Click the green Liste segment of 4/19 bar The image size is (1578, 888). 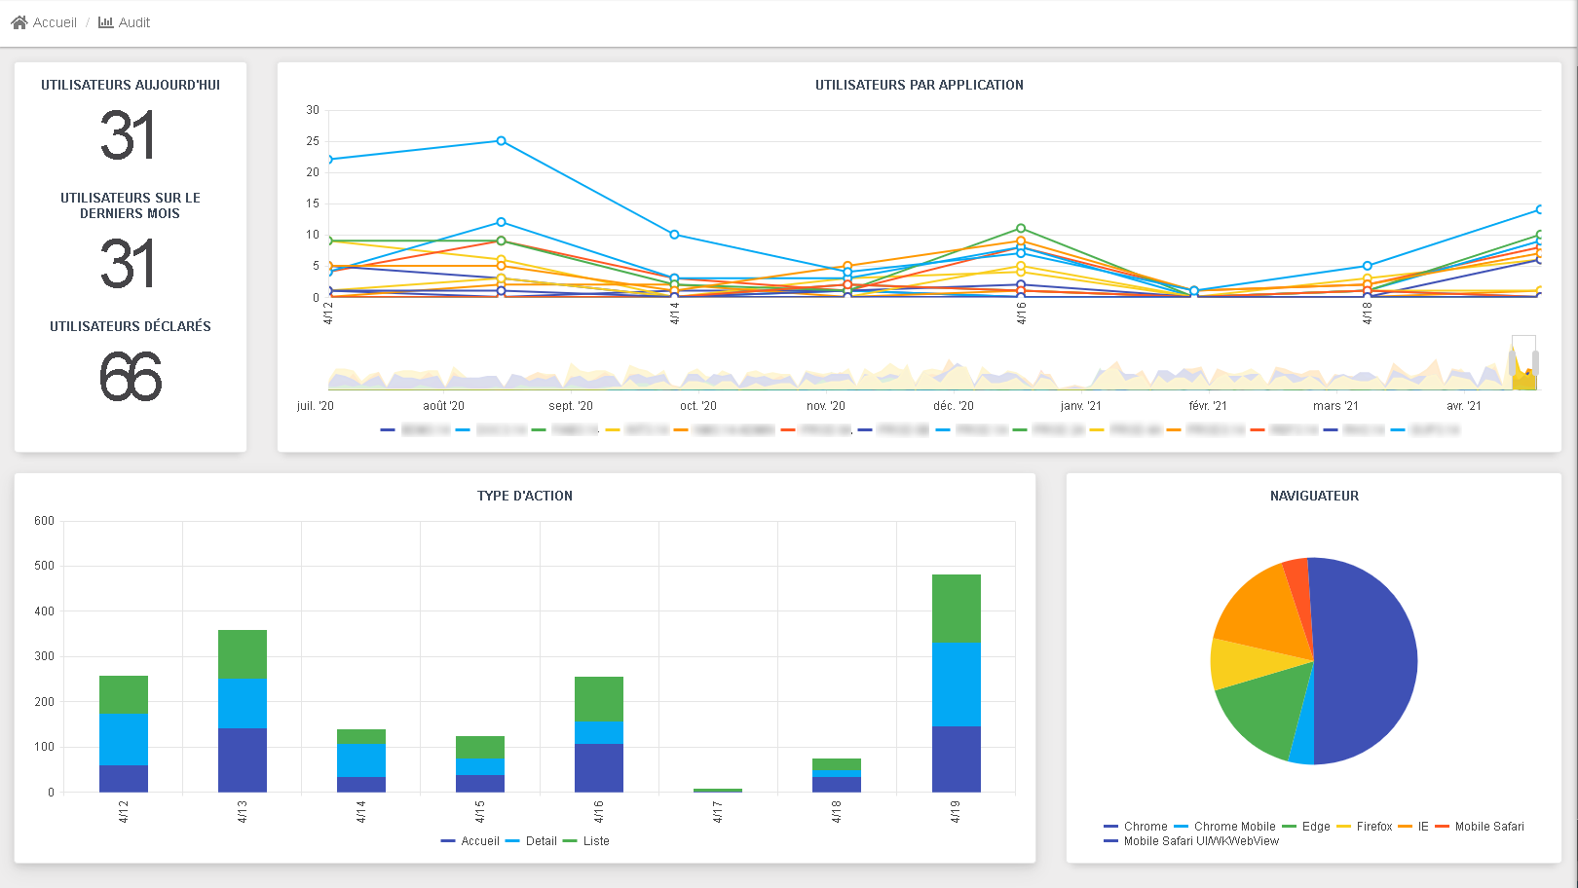pos(956,608)
